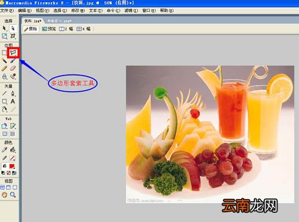Click the 原始 original view button
This screenshot has width=299, height=222.
[30, 29]
